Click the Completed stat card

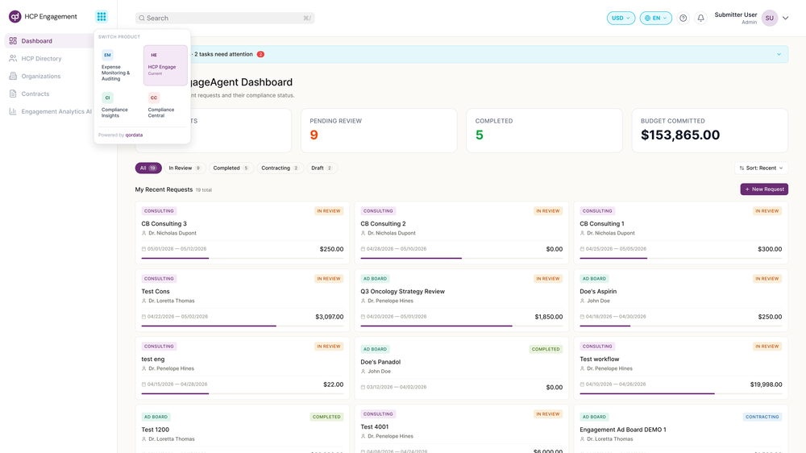(x=544, y=130)
